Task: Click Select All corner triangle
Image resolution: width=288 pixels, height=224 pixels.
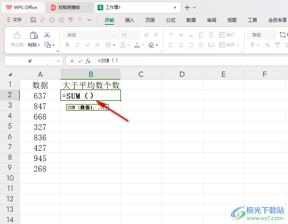Action: 10,74
